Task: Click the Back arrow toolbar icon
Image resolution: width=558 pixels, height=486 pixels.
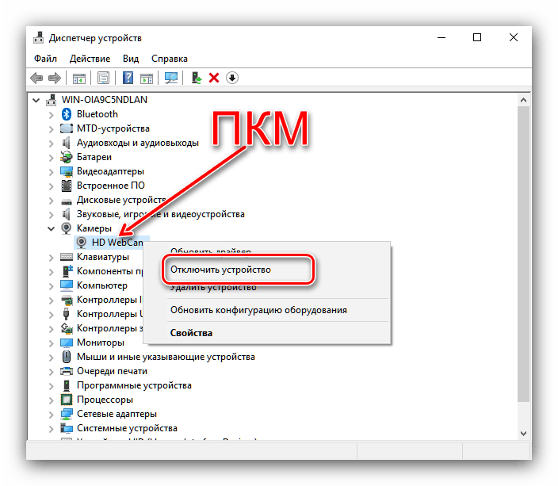Action: (x=36, y=78)
